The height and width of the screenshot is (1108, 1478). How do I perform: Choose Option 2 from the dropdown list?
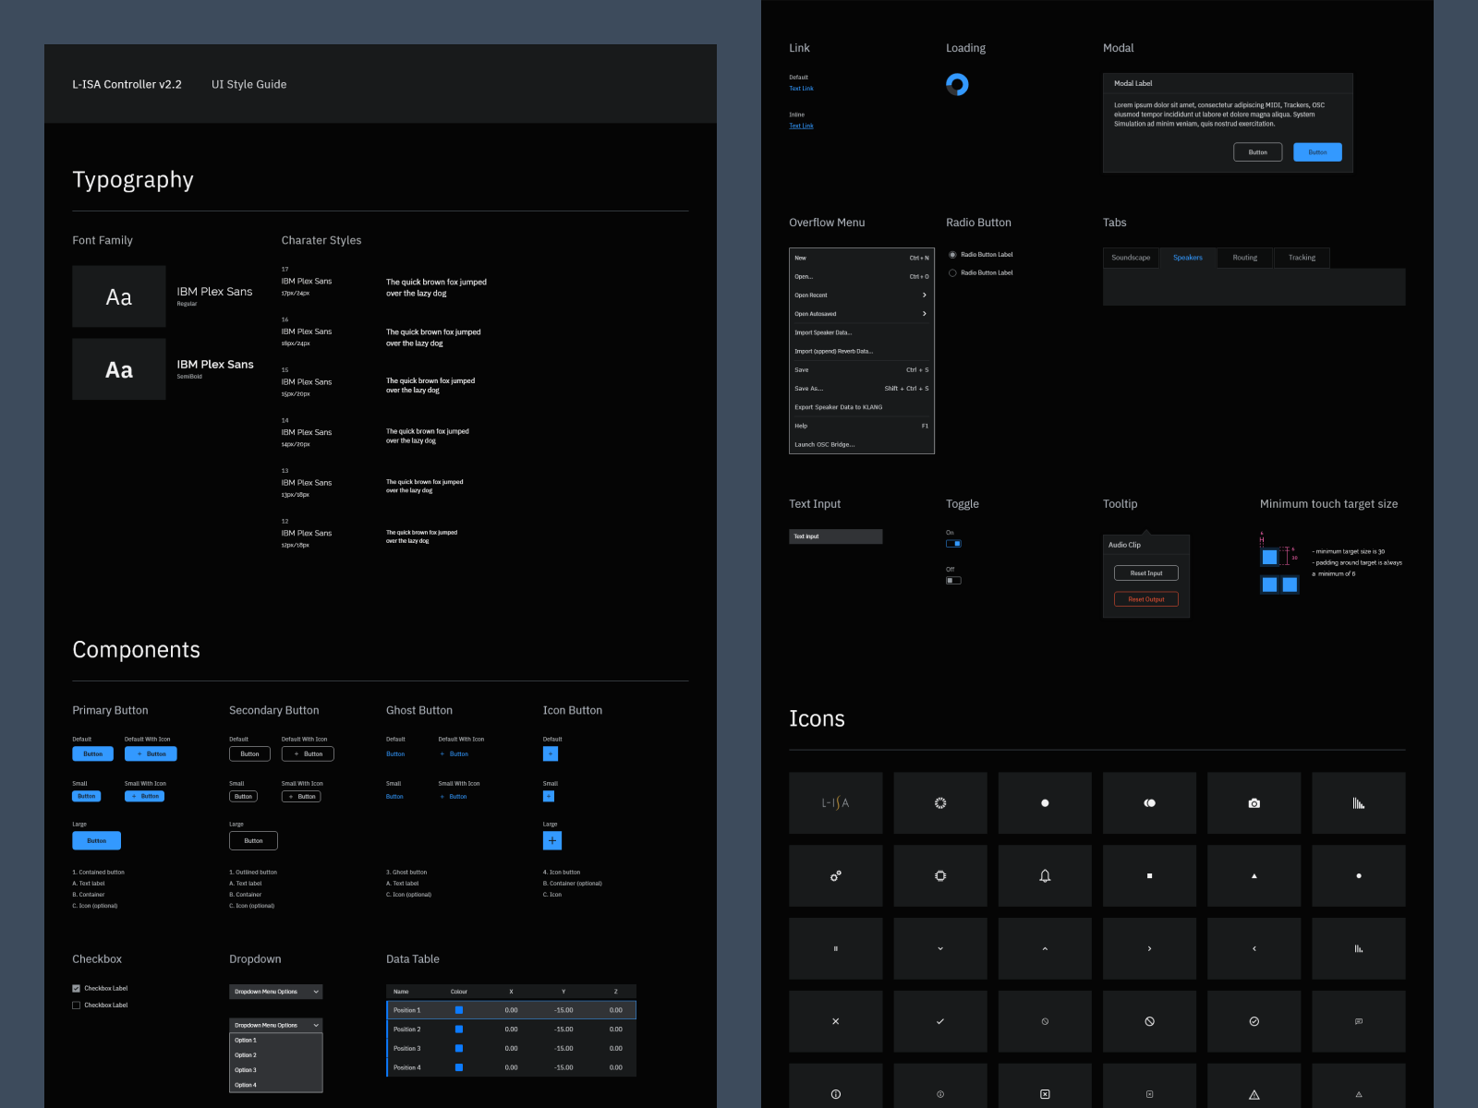pos(275,1055)
